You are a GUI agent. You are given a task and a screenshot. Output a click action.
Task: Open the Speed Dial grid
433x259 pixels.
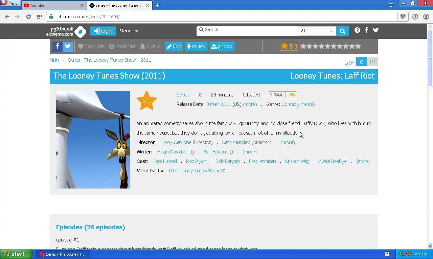(40, 17)
